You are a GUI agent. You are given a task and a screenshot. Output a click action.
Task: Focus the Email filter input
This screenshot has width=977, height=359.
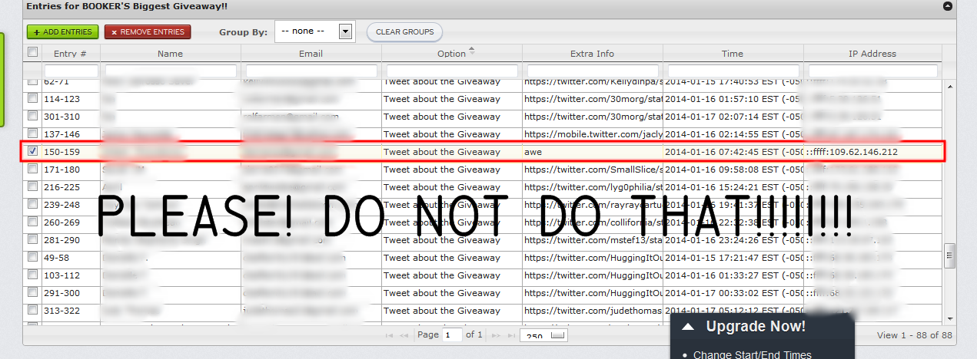pos(311,71)
